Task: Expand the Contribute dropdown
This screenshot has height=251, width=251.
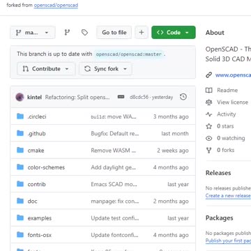Action: point(46,69)
